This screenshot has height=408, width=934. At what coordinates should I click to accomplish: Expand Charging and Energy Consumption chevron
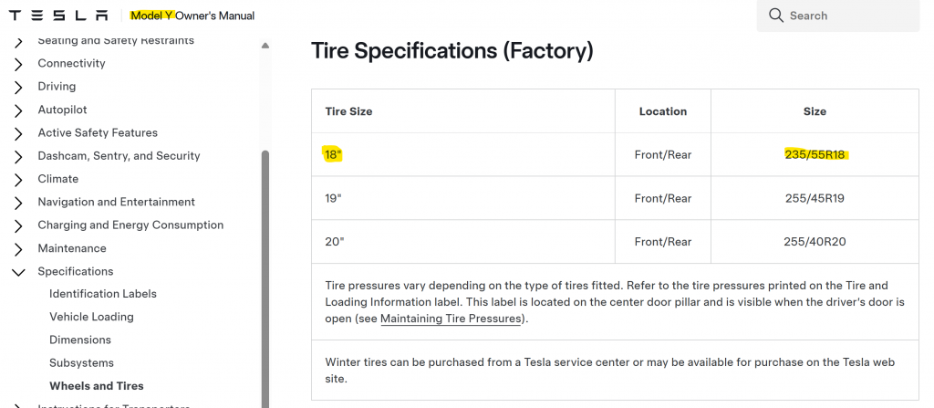click(x=18, y=225)
